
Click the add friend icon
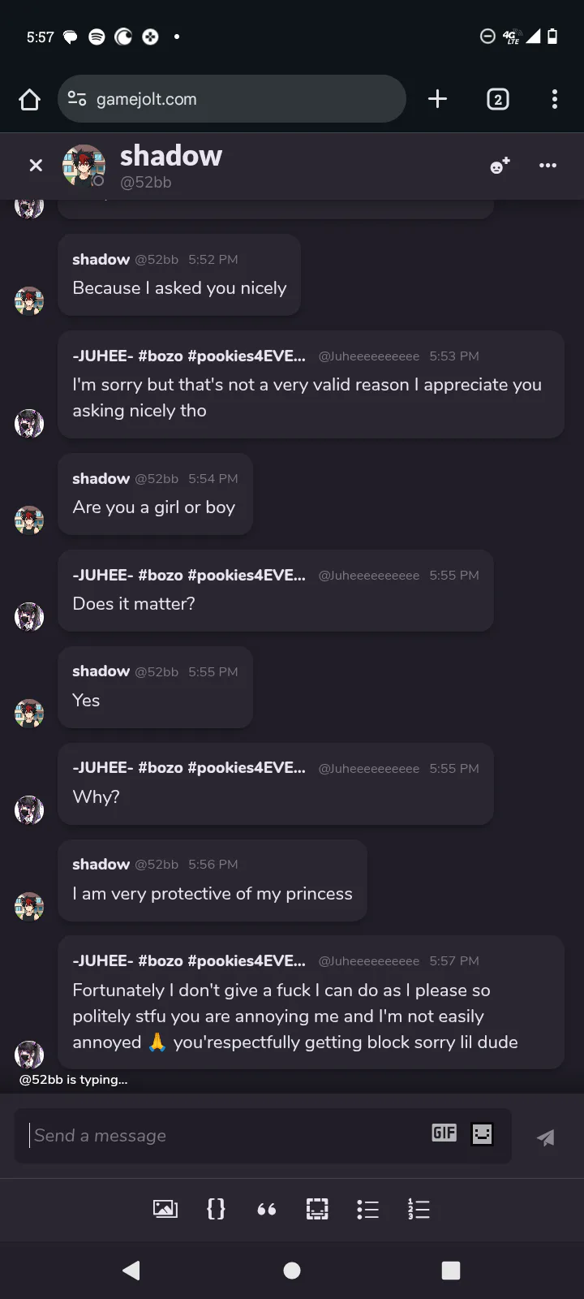pos(500,166)
